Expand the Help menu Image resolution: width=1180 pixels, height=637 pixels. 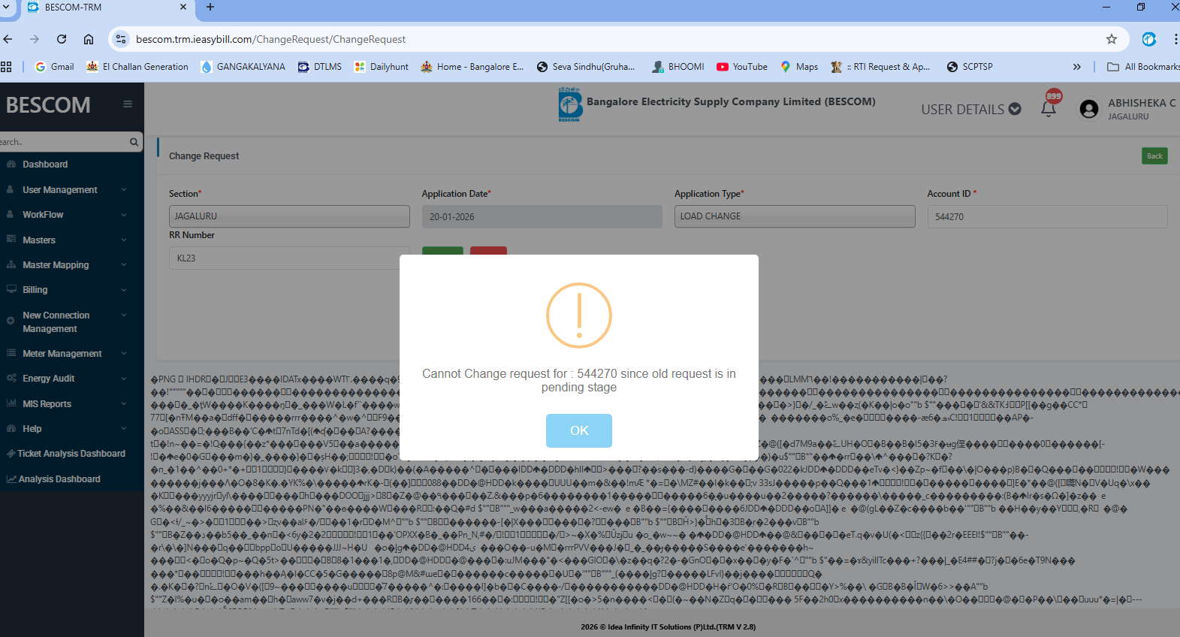[32, 429]
